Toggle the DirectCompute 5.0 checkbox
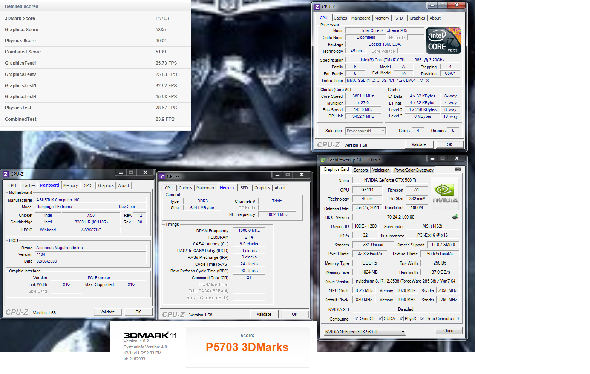The image size is (590, 374). [x=422, y=319]
